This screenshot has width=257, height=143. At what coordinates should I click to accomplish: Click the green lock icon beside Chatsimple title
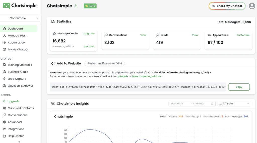76,6
